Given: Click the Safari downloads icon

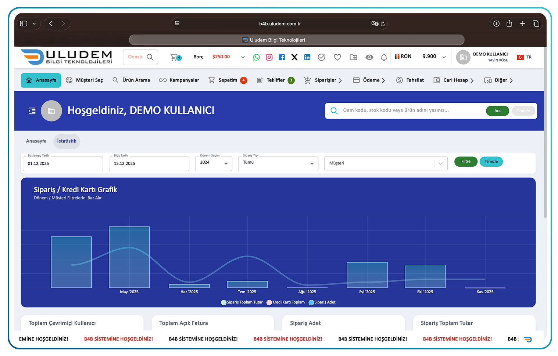Looking at the screenshot, I should [x=496, y=23].
